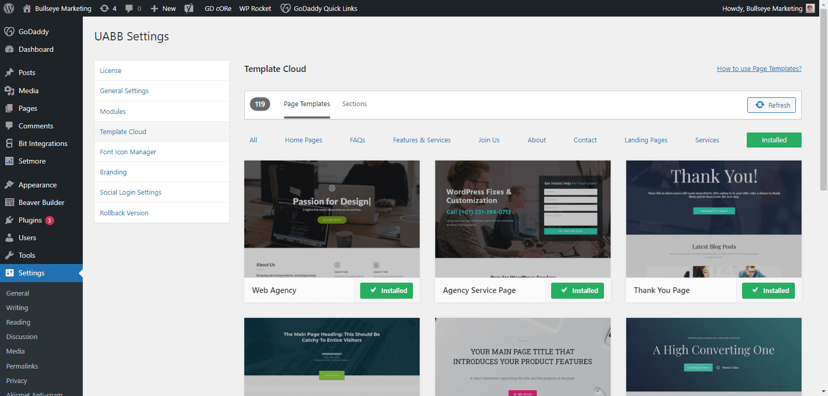Open the A High Converting One template thumbnail
The height and width of the screenshot is (396, 828).
(x=714, y=357)
